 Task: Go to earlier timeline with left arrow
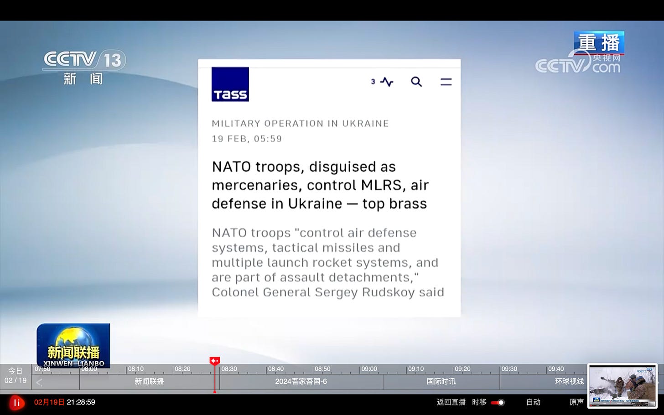39,382
